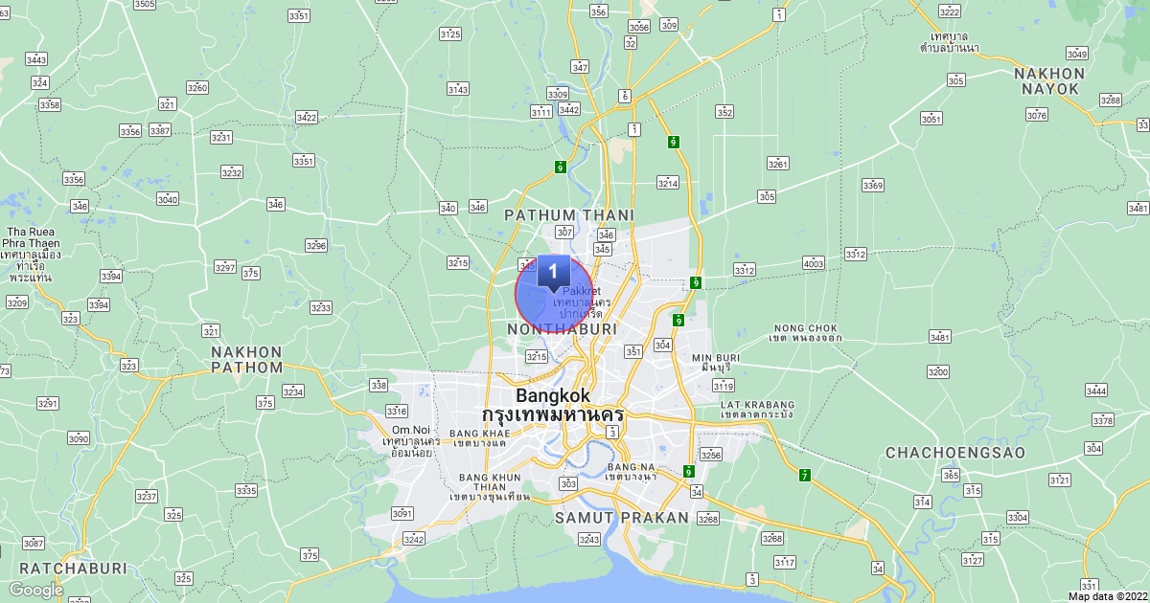This screenshot has width=1150, height=603.
Task: Click the Nakhon Pathom label
Action: point(246,360)
